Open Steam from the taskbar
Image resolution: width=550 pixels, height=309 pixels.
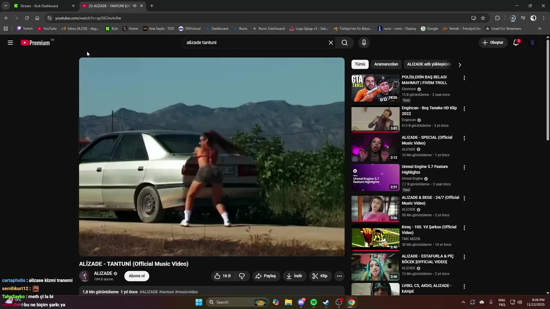pos(326,302)
